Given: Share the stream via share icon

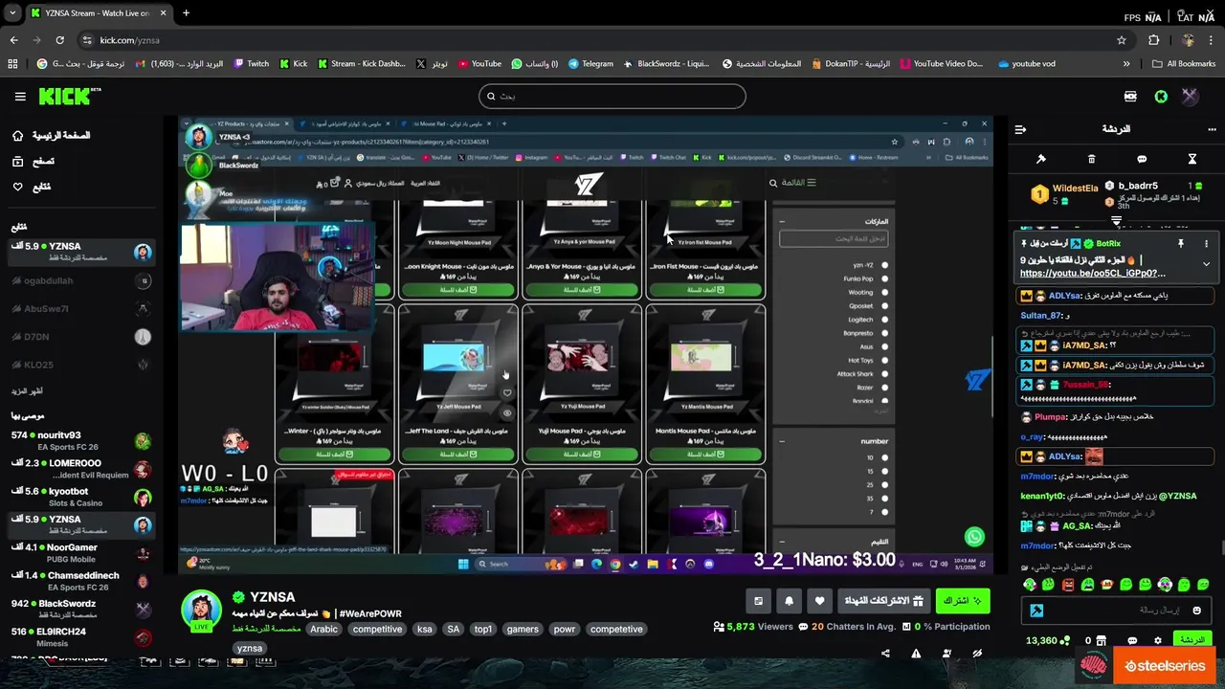Looking at the screenshot, I should (x=885, y=654).
